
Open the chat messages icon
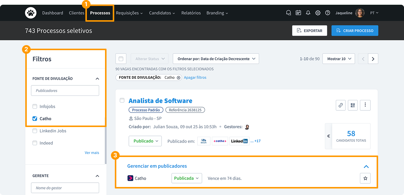click(288, 13)
